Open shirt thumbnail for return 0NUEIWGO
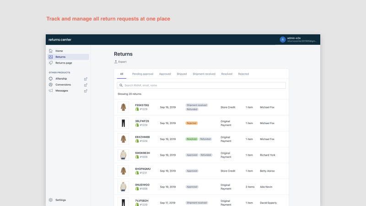This screenshot has width=366, height=206. tap(123, 187)
